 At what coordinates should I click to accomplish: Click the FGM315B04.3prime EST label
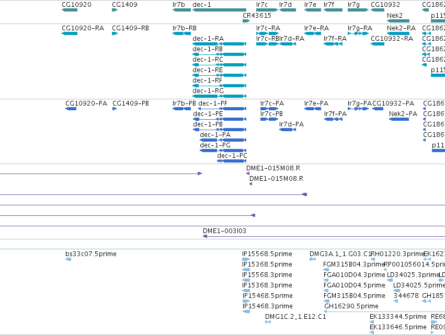(x=354, y=264)
